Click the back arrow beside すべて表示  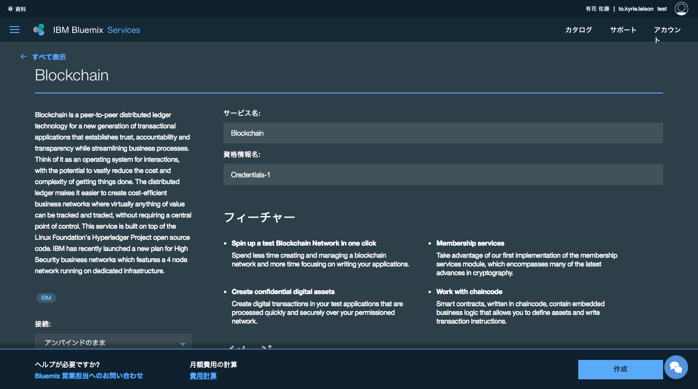(23, 56)
